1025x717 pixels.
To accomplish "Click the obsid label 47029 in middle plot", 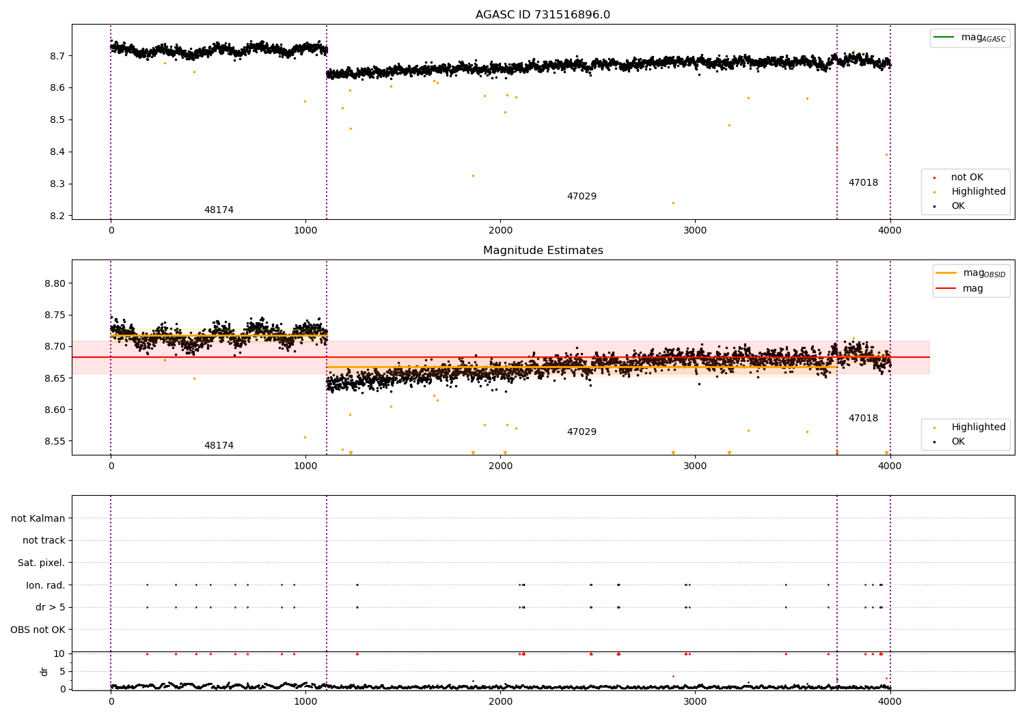I will pos(582,432).
